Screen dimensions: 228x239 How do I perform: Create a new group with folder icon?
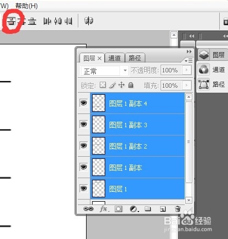(148, 209)
